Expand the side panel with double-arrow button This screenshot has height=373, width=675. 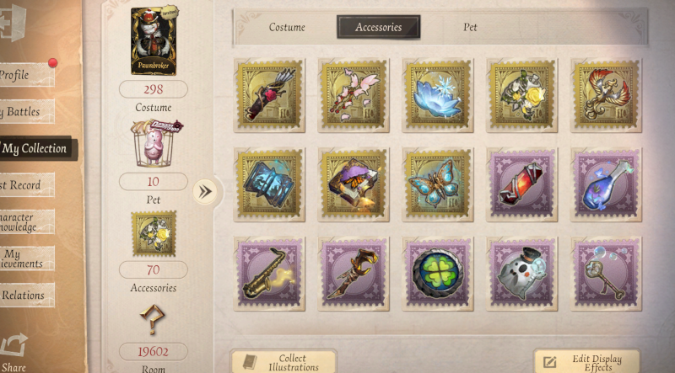[x=205, y=192]
